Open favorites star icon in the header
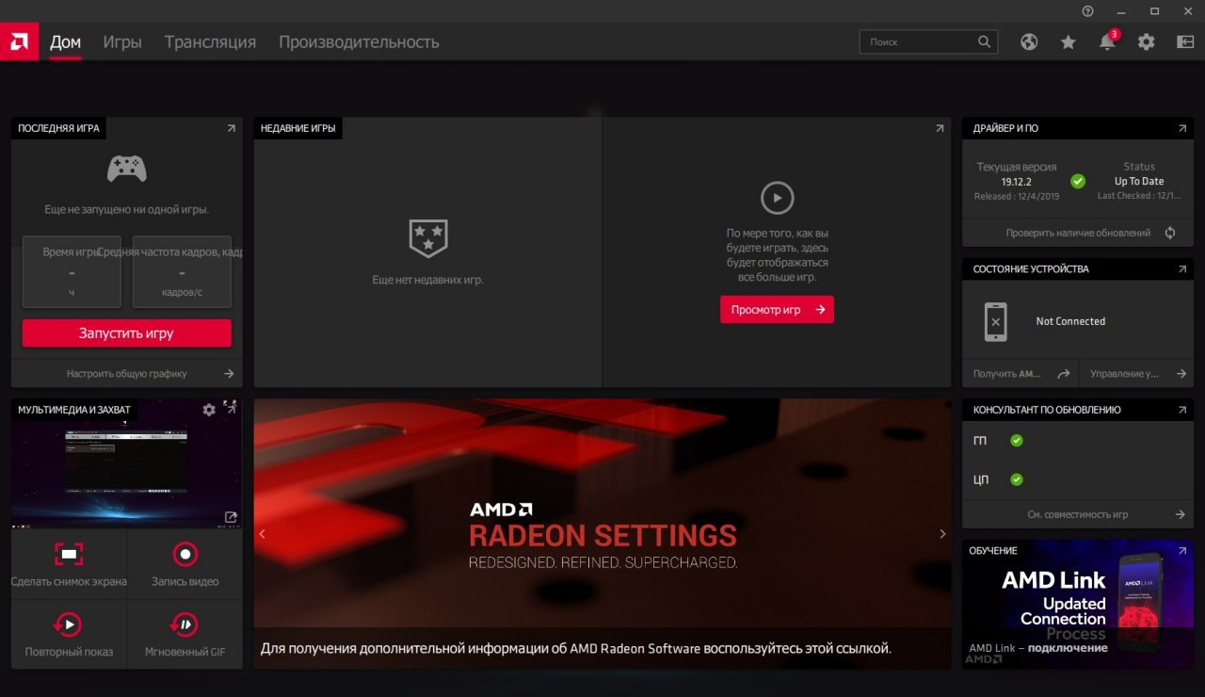 point(1068,41)
